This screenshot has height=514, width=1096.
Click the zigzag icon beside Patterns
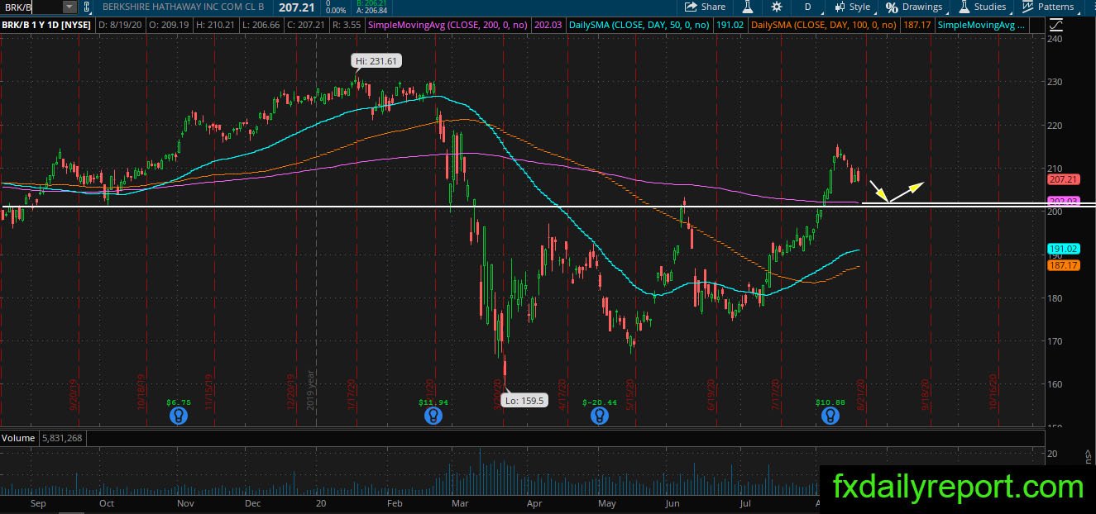point(1027,7)
